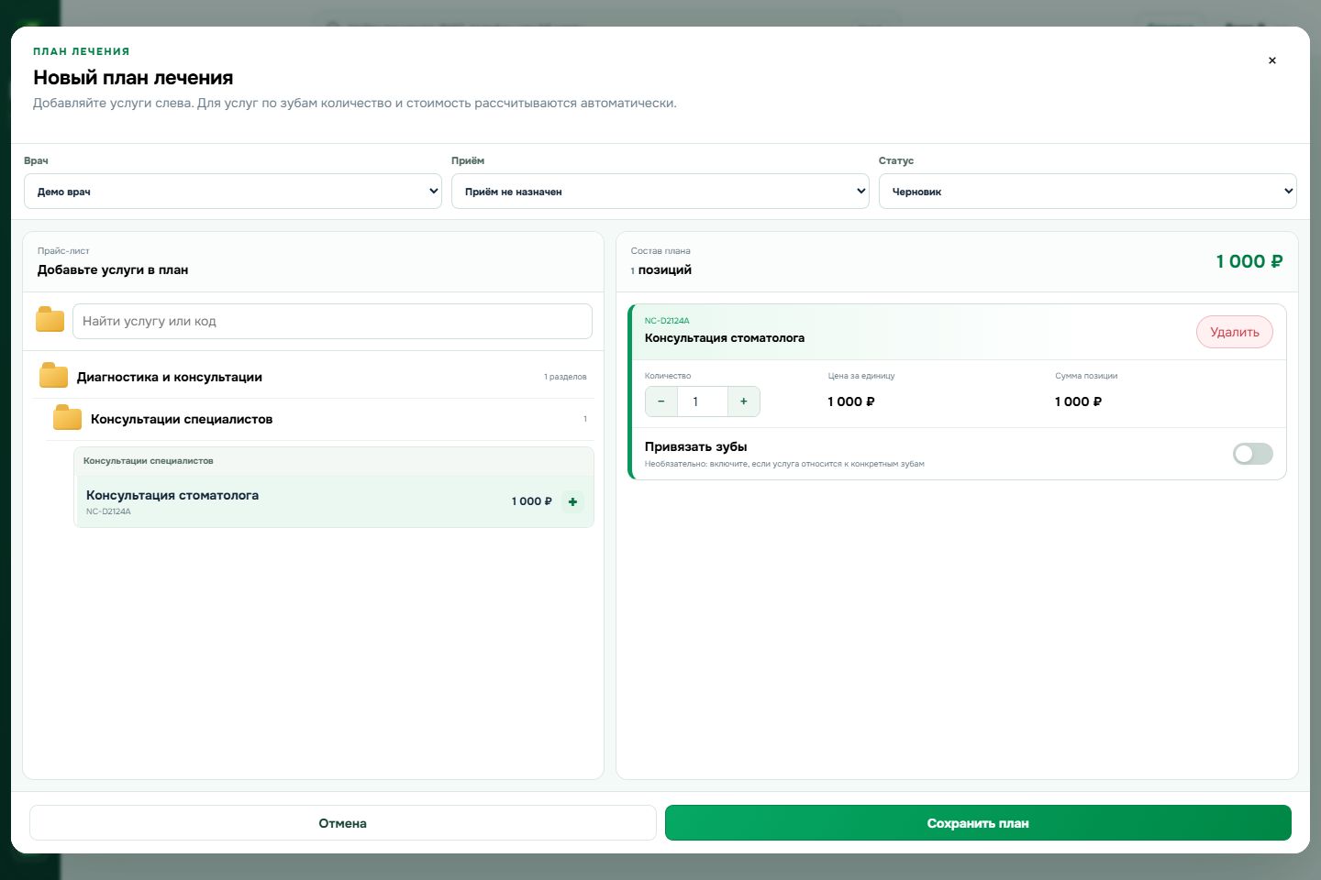Collapse the Консультации специалистов subsection
This screenshot has width=1321, height=880.
[320, 419]
